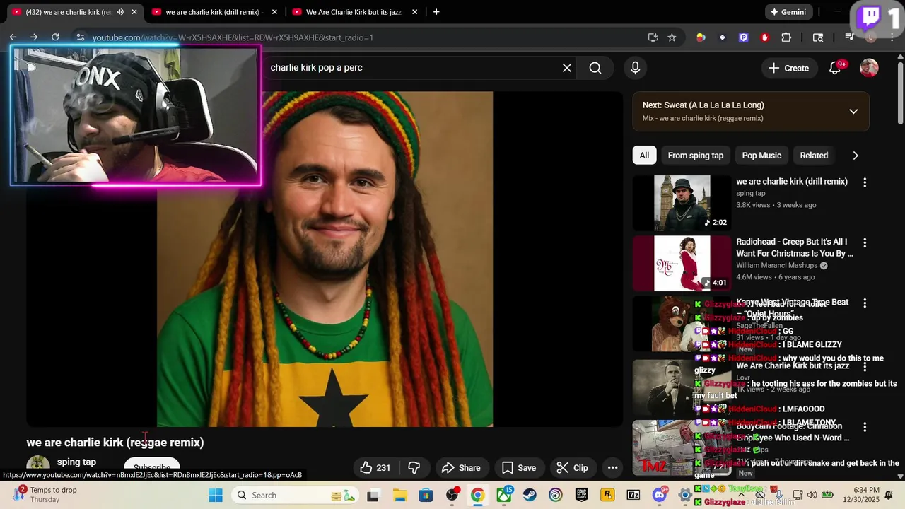905x509 pixels.
Task: Open the We Are Charlie Kirk jazz thumbnail
Action: [x=682, y=387]
